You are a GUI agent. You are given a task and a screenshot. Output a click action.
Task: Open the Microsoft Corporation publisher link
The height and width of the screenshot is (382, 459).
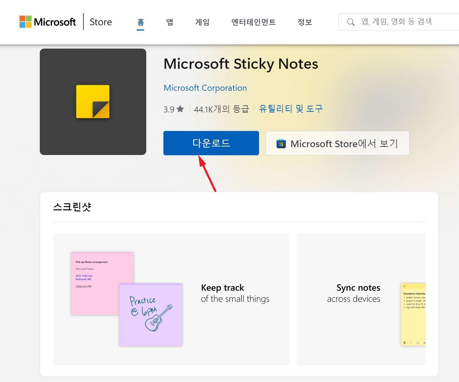[205, 88]
